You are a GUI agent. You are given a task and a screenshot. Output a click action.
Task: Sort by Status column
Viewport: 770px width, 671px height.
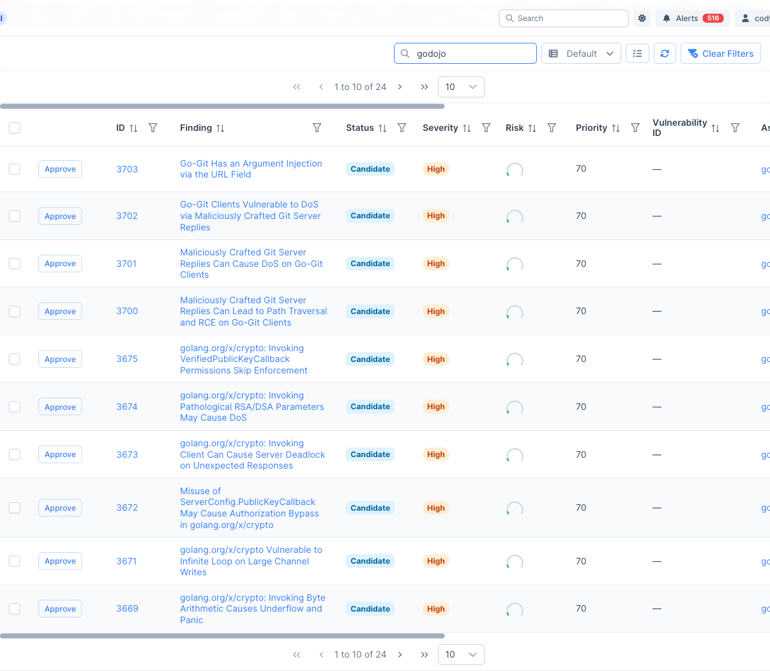(x=382, y=128)
